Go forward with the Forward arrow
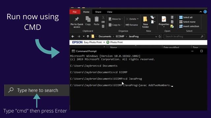Screen dimensions: 211x118 (x=79, y=36)
